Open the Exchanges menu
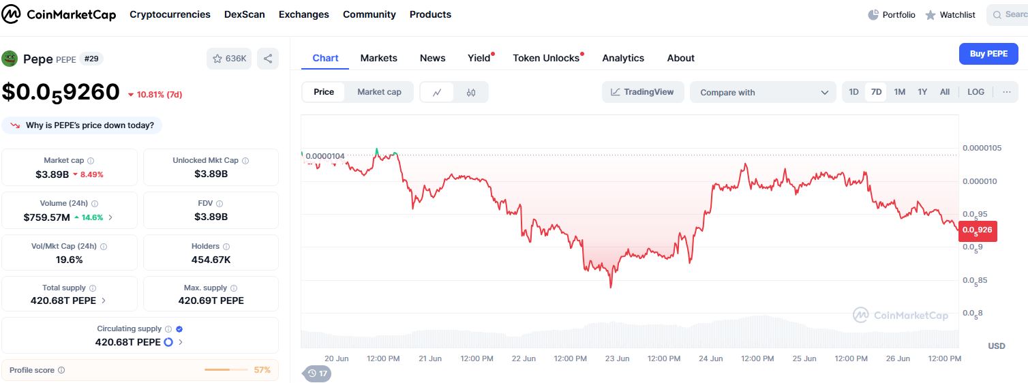 point(304,14)
